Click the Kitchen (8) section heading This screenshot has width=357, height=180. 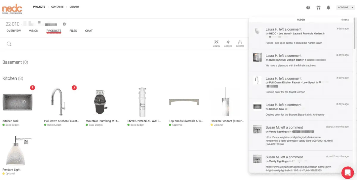point(13,78)
